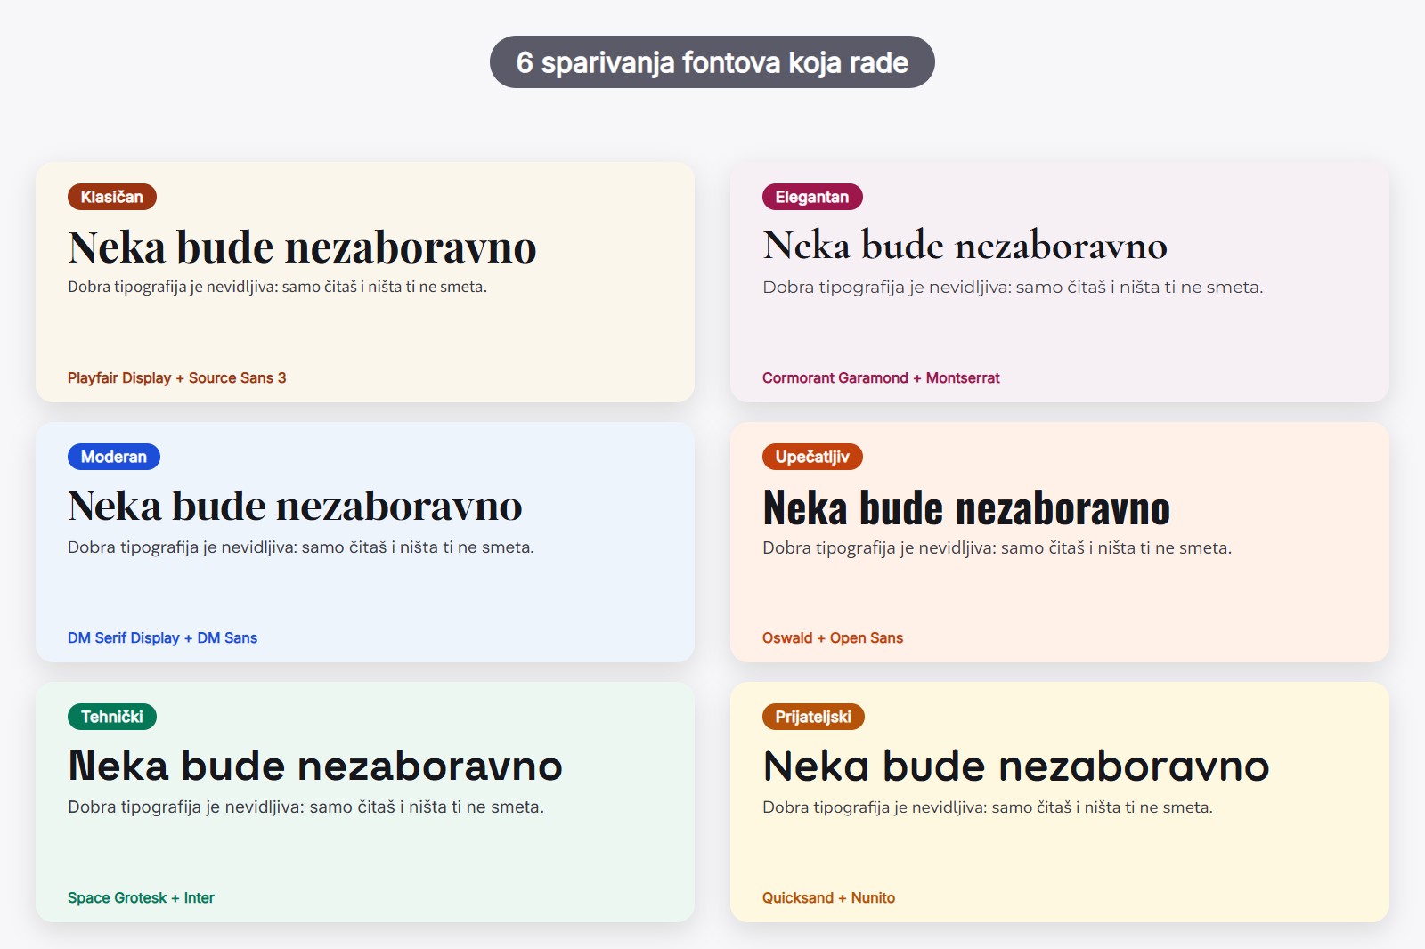Select the Klasičan tag badge
This screenshot has width=1425, height=949.
tap(112, 197)
